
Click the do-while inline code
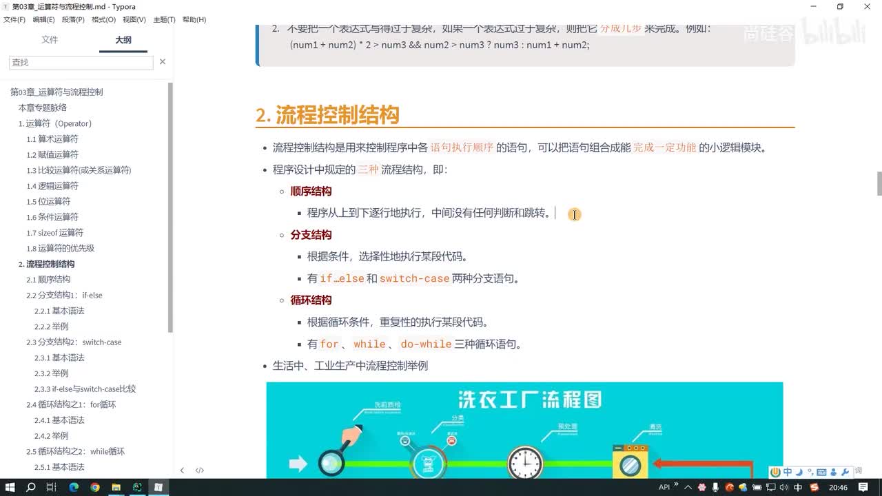[426, 344]
